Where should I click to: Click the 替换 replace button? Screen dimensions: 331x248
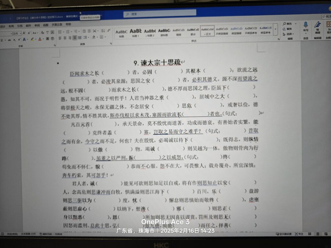point(287,29)
